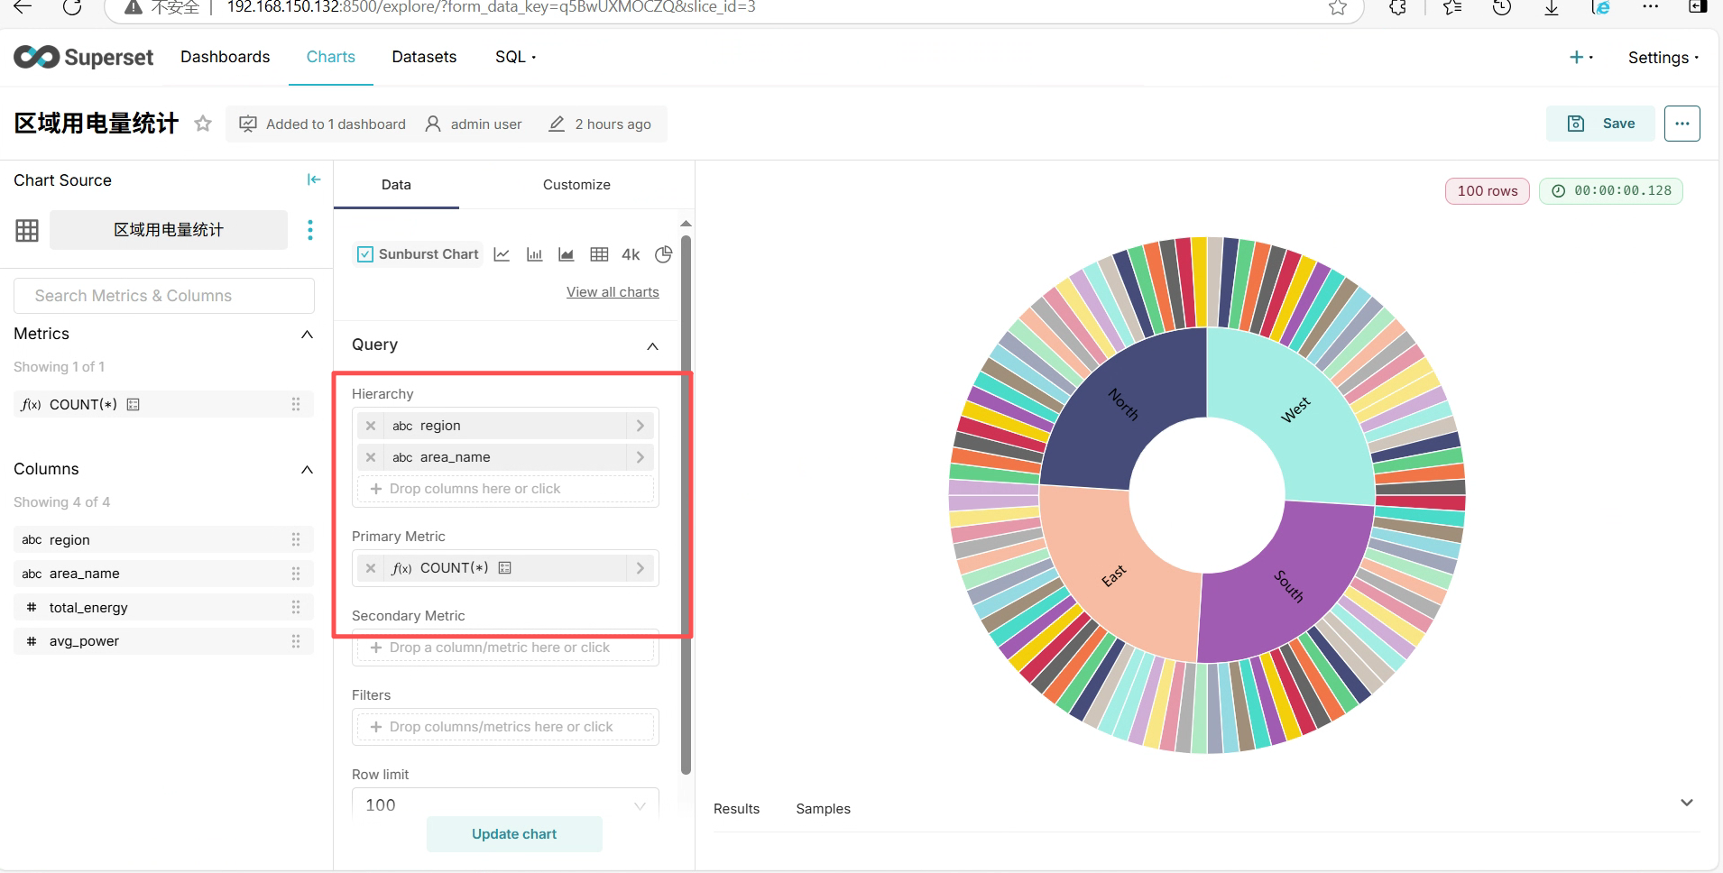
Task: Click the West segment in sunburst
Action: [1295, 409]
